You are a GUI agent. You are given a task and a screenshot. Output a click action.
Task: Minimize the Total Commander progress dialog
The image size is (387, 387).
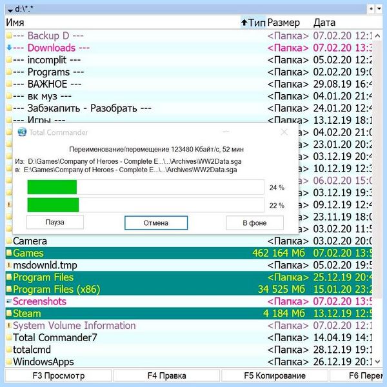click(x=226, y=132)
